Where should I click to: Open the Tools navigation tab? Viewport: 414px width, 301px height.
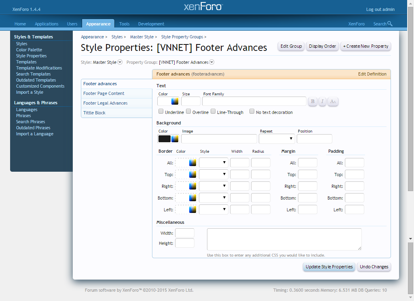124,24
